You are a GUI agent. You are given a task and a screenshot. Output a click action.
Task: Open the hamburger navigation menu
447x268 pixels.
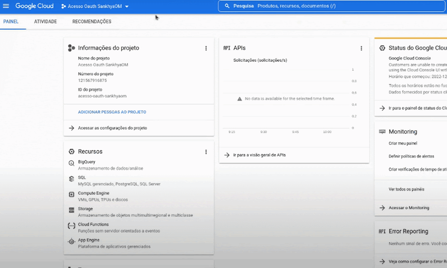click(x=6, y=6)
